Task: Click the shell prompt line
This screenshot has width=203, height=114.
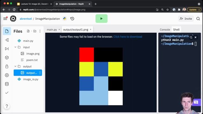Action: click(x=179, y=44)
